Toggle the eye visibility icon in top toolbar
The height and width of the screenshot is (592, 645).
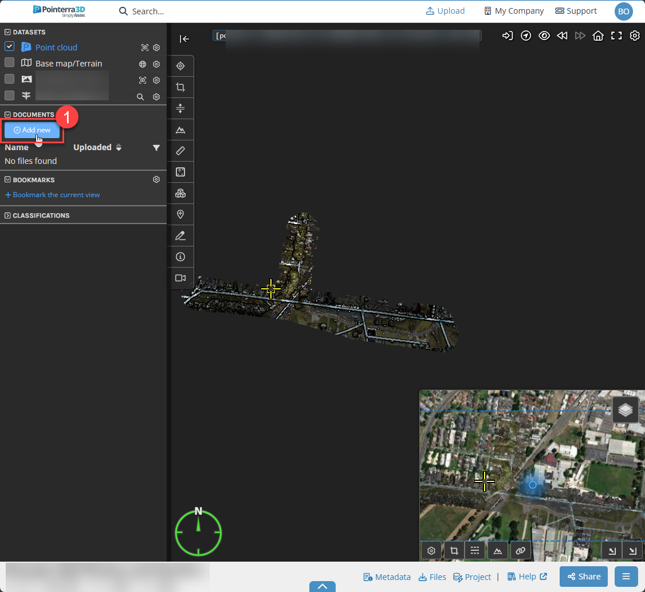coord(544,36)
